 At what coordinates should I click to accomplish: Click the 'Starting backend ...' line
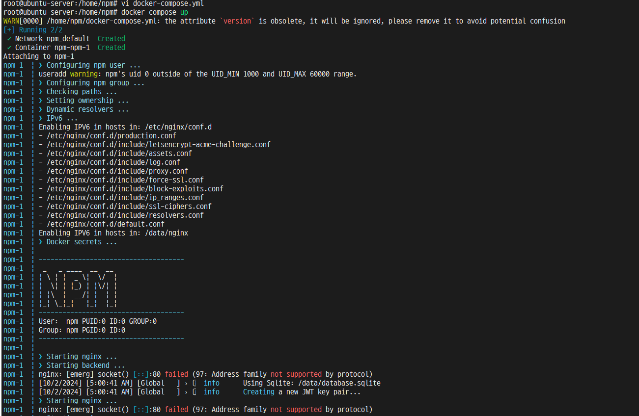pyautogui.click(x=82, y=365)
